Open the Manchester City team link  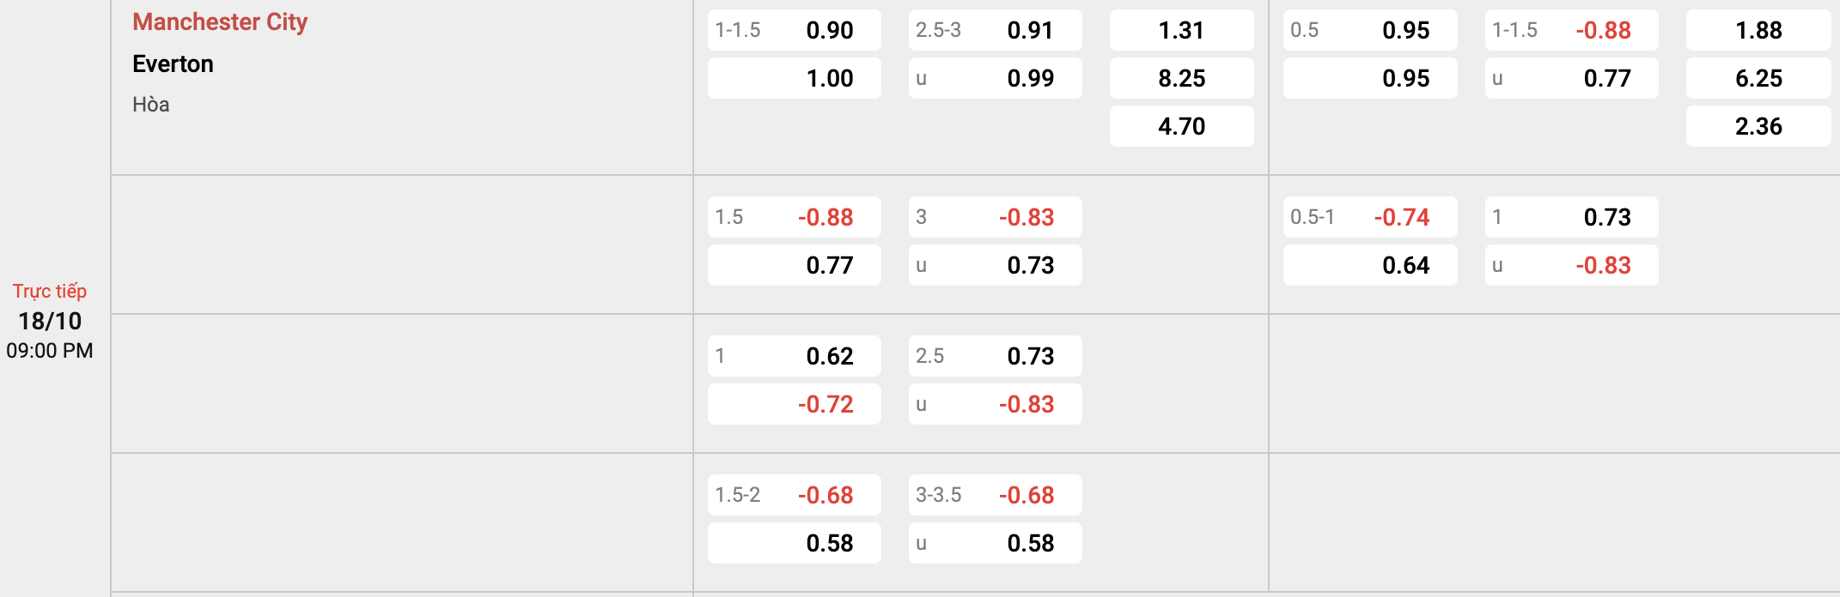coord(220,22)
